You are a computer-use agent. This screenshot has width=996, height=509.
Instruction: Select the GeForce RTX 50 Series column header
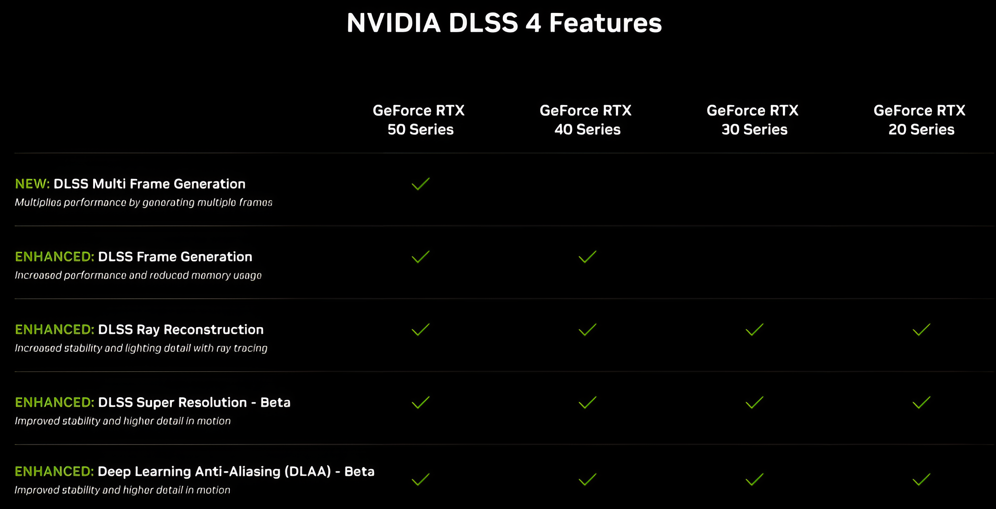pos(419,120)
